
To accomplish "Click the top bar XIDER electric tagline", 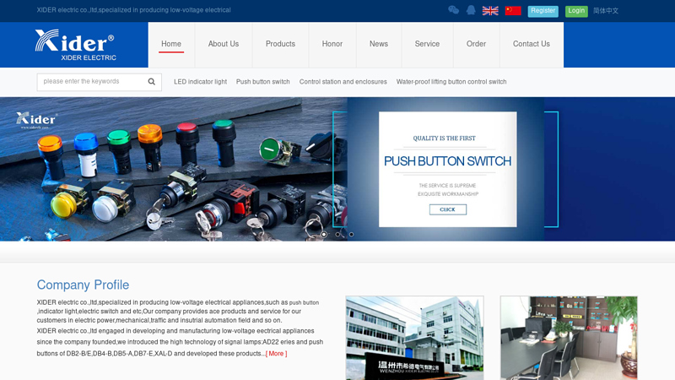I will (x=133, y=10).
